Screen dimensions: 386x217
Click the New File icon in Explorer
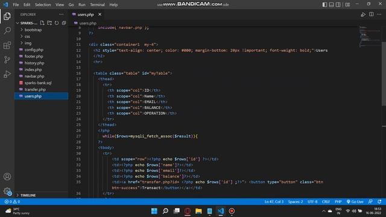42,23
